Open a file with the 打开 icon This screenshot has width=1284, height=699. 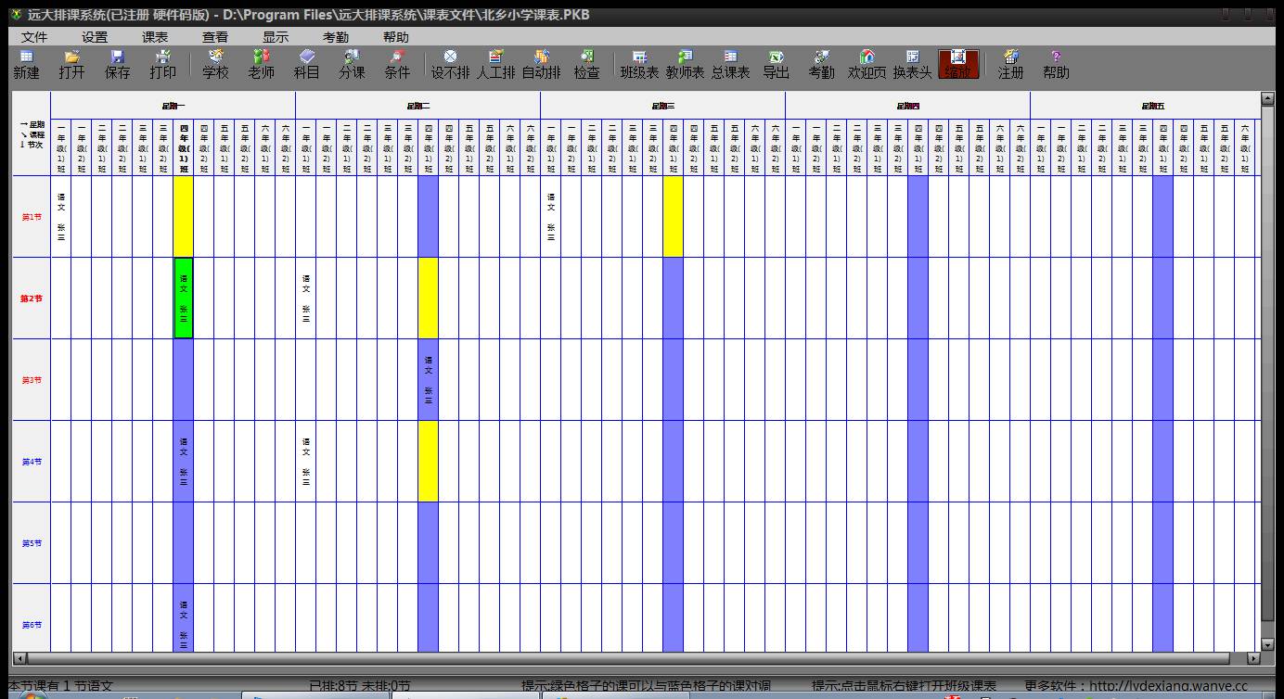(71, 64)
